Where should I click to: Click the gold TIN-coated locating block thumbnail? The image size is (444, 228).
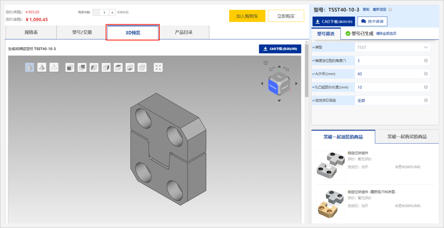[x=330, y=204]
